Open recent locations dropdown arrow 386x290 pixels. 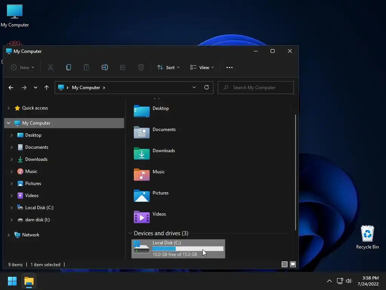tap(35, 88)
